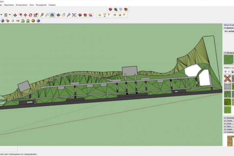Click the green house icon with red base
234x156 pixels.
point(28,21)
